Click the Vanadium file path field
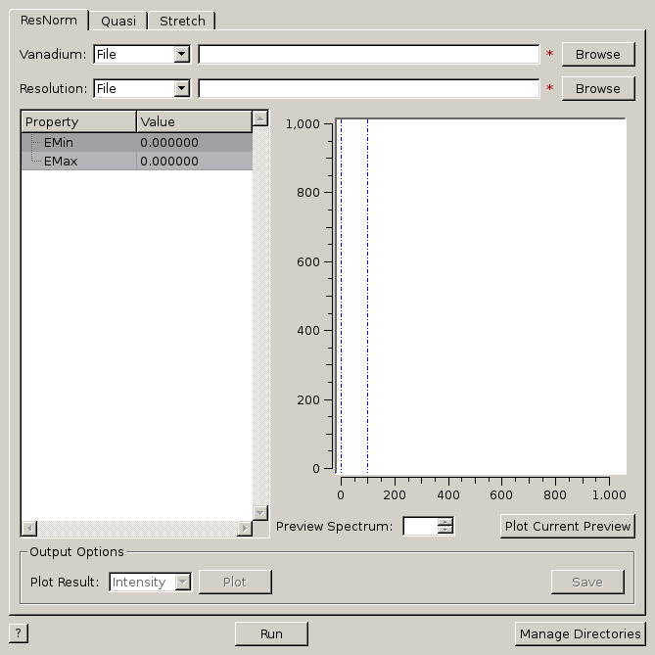 [x=368, y=54]
